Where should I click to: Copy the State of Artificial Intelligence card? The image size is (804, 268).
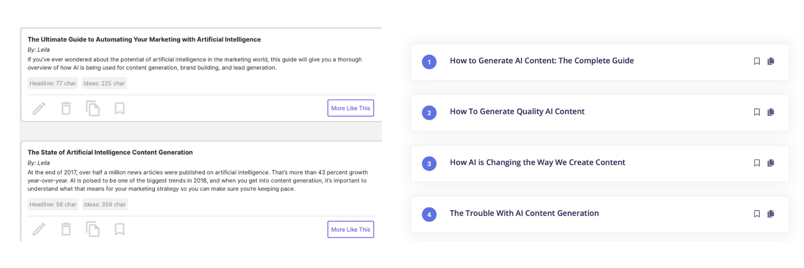pos(93,229)
